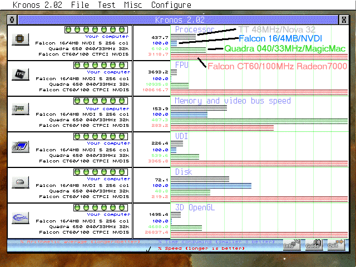Click the CT60 processor score 3118.7
This screenshot has width=356, height=267.
(x=158, y=55)
